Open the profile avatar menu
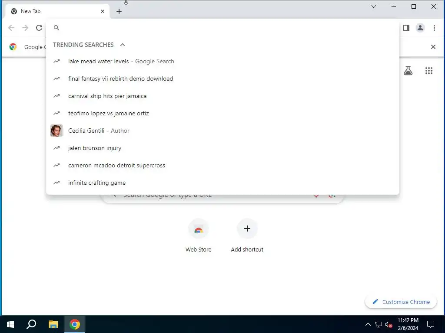Viewport: 445px width, 333px height. (x=420, y=28)
